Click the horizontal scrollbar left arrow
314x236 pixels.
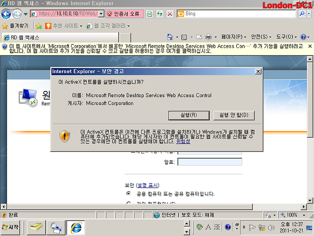[x=3, y=206]
